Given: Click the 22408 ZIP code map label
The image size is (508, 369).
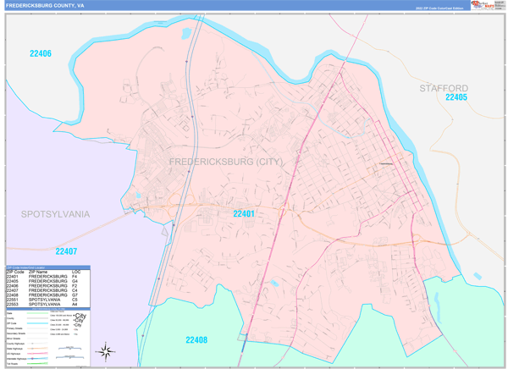Looking at the screenshot, I should (x=196, y=340).
